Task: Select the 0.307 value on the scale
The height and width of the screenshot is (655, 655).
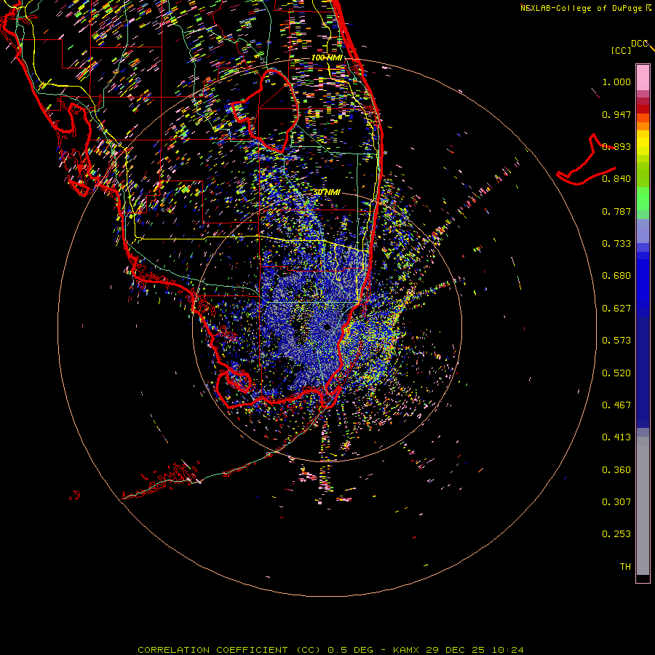Action: click(616, 502)
